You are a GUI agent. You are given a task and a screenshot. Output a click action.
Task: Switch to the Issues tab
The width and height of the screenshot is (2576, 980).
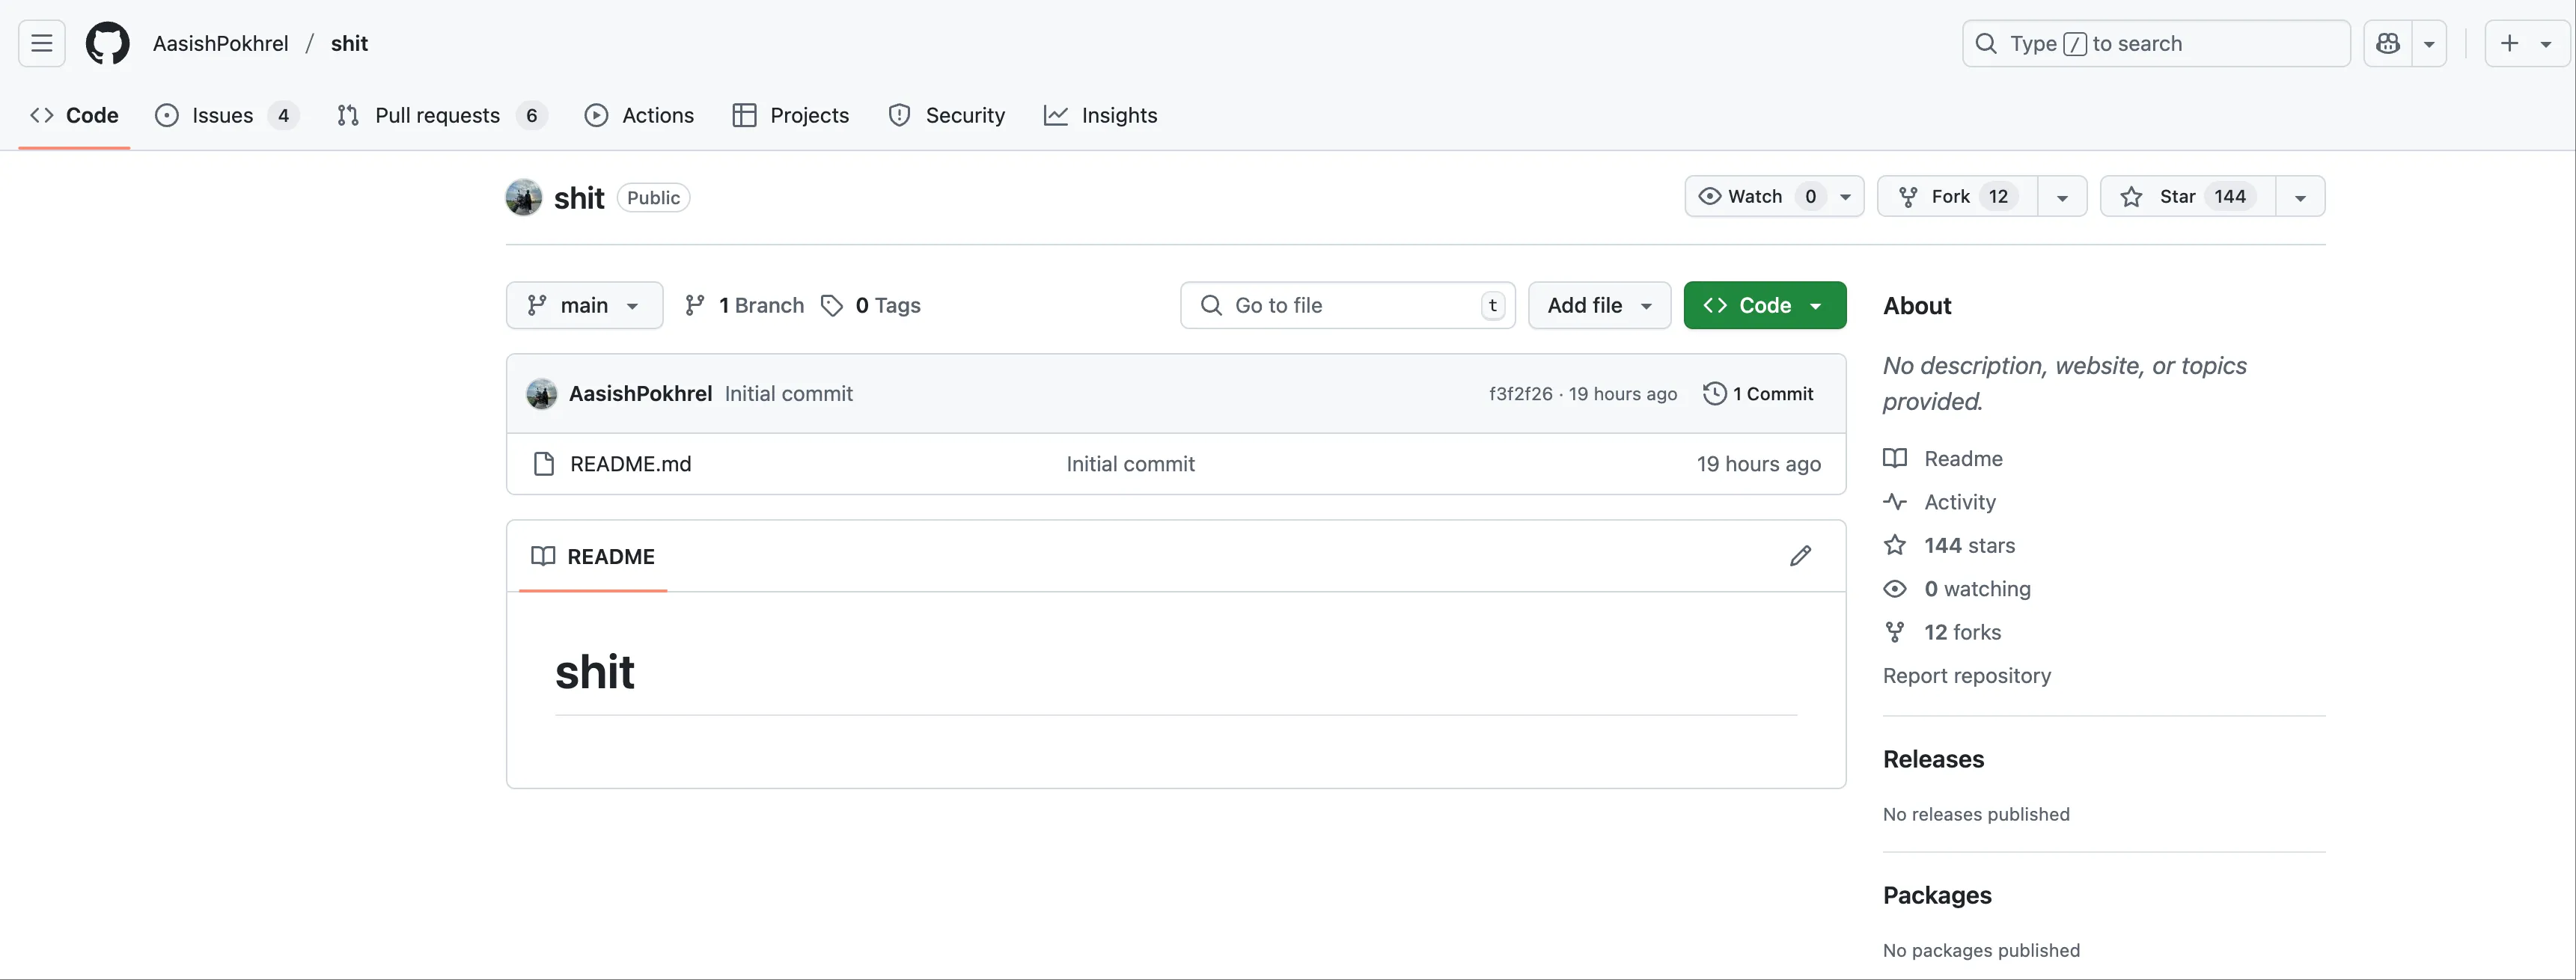[227, 115]
